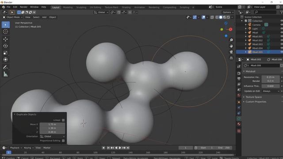283x159 pixels.
Task: Toggle X-ray view mode
Action: [x=212, y=17]
